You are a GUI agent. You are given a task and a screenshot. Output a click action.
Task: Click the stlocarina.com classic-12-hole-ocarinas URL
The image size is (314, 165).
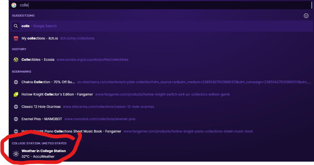(x=108, y=107)
